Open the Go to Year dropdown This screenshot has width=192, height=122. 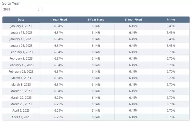22,9
